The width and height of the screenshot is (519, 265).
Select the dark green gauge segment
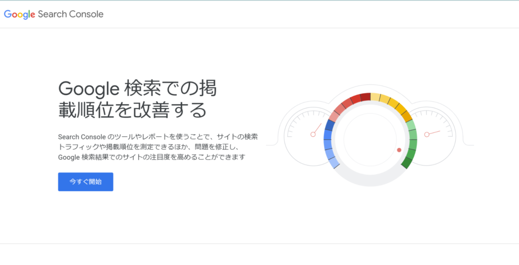pyautogui.click(x=406, y=163)
